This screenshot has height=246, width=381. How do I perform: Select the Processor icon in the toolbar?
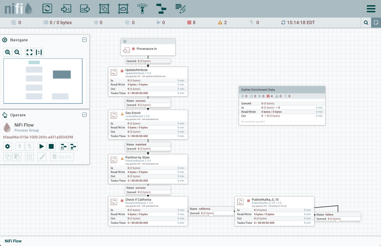click(47, 8)
